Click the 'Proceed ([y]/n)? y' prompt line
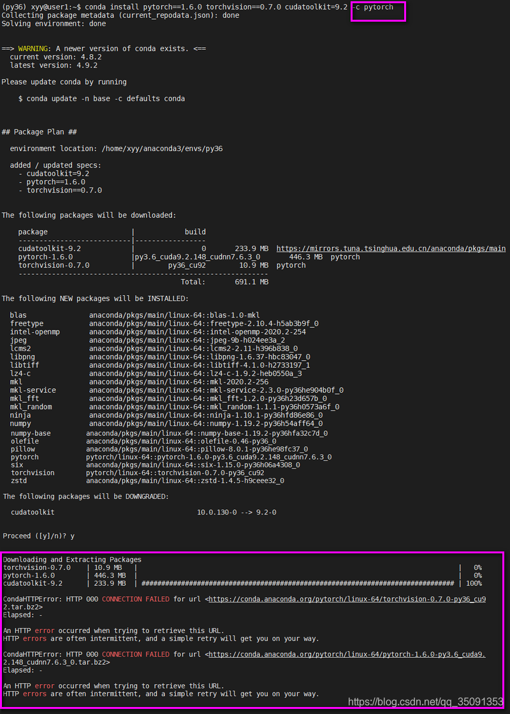Viewport: 510px width, 714px height. point(39,536)
